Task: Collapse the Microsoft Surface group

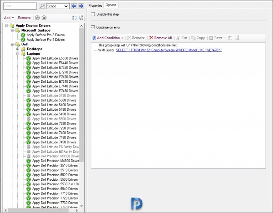Action: (12, 31)
